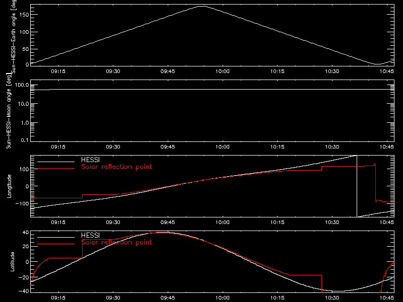Screen dimensions: 403x302
Task: Click 10:45 time label under Moon angle plot
Action: coord(386,147)
